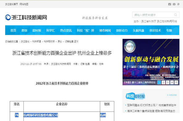
Task: Click the camera icon in top bar
Action: (x=174, y=4)
